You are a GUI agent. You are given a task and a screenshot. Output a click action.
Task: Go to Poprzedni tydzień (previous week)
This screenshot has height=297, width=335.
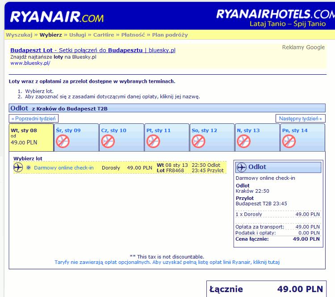point(33,119)
